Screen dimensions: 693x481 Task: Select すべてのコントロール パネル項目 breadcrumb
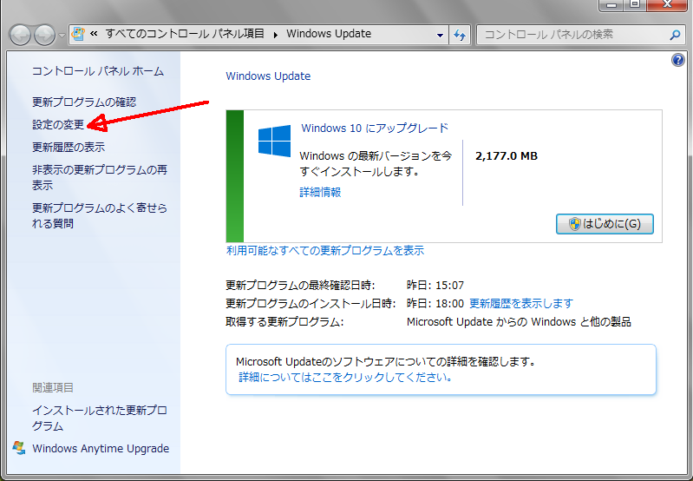(185, 34)
